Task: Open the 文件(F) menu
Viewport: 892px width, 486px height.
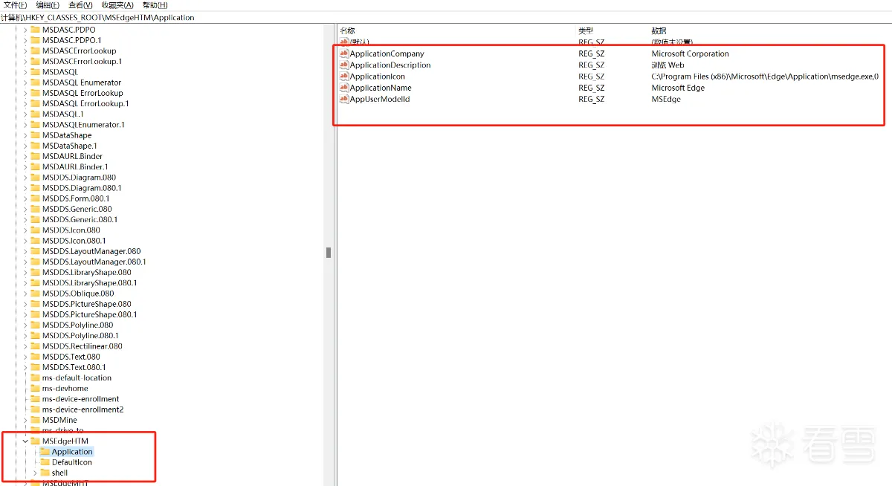Action: point(15,5)
